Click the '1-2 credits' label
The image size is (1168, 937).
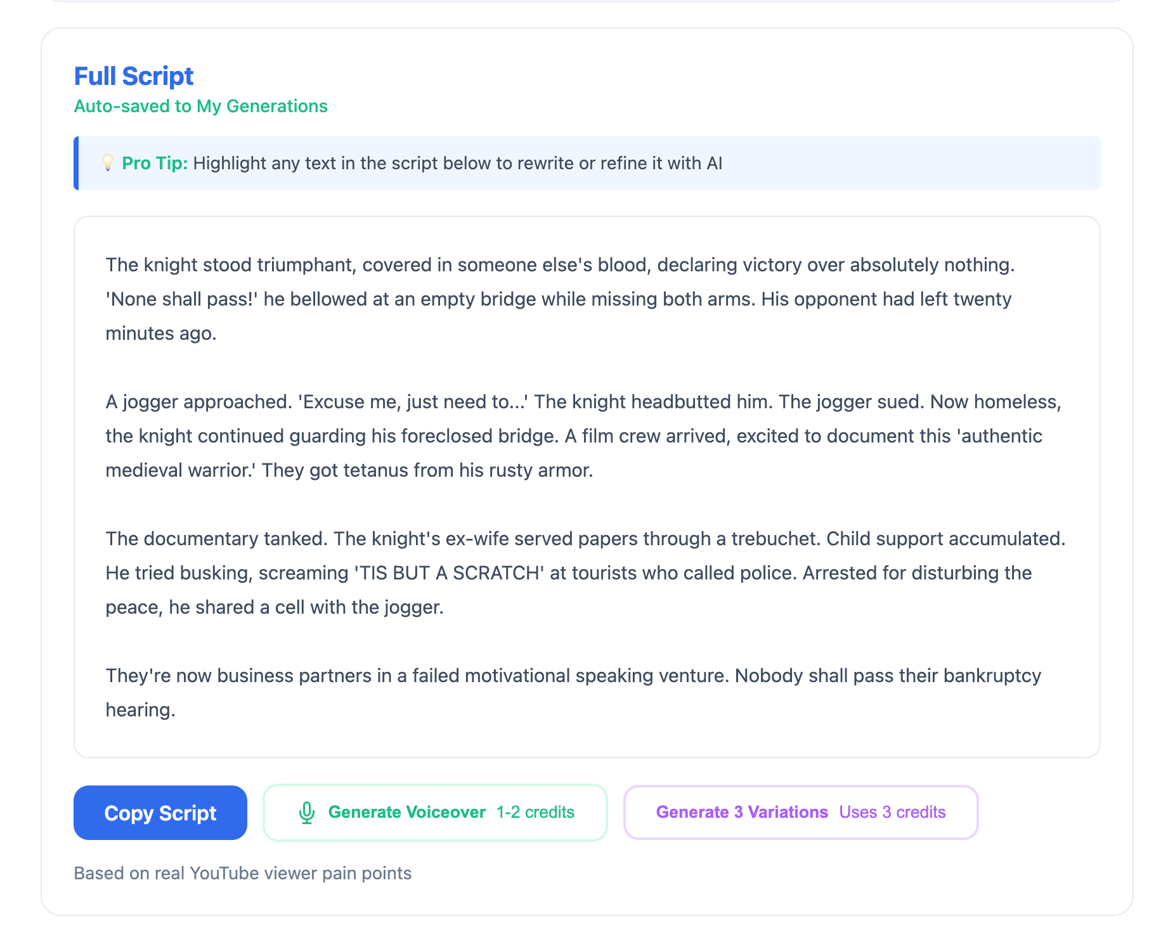point(535,812)
